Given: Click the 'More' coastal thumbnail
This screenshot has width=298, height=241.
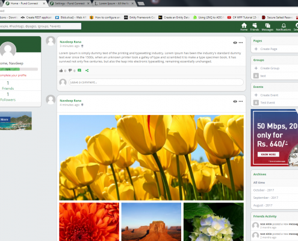Looking at the screenshot, I should click(16, 120).
